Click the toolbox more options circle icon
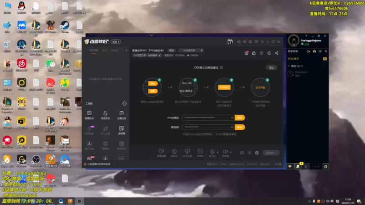The width and height of the screenshot is (365, 205). point(125,103)
